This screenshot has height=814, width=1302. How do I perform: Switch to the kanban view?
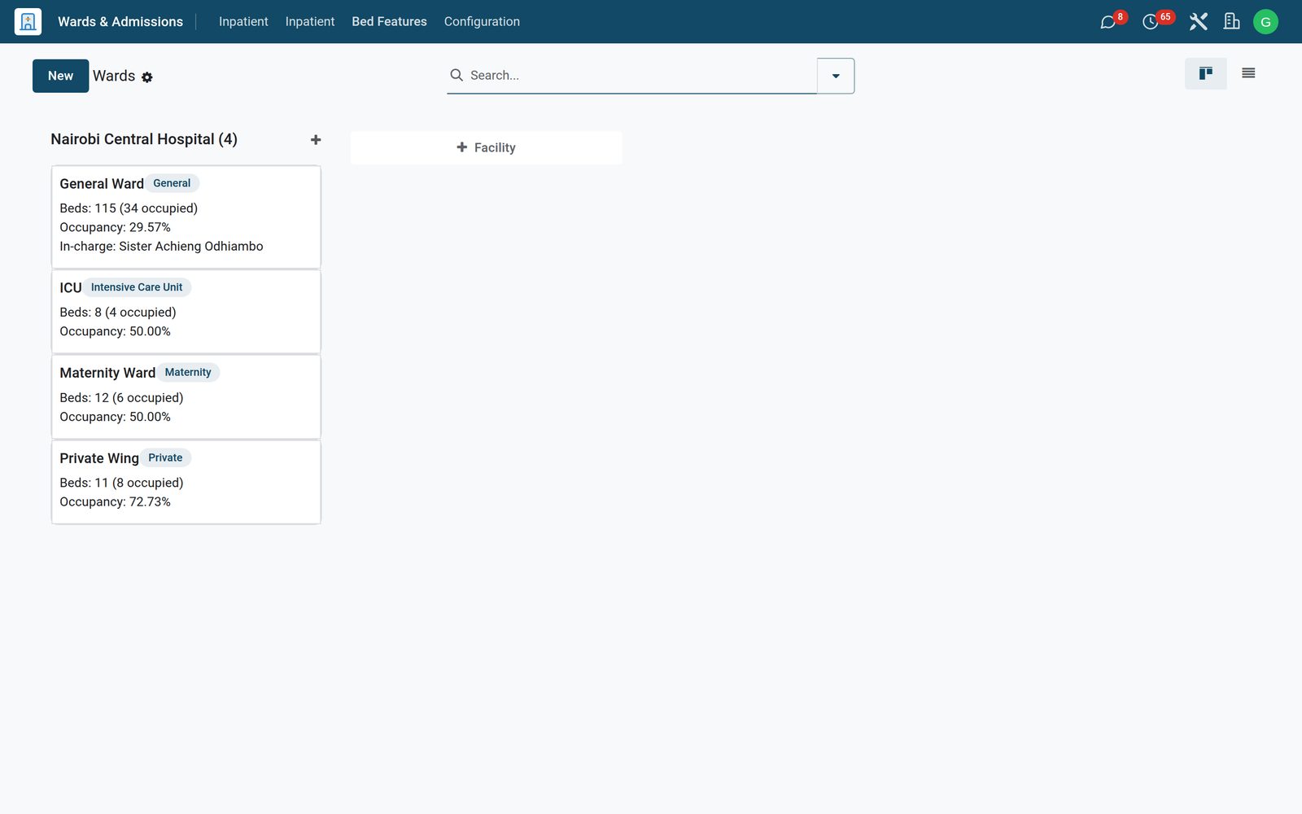point(1205,73)
